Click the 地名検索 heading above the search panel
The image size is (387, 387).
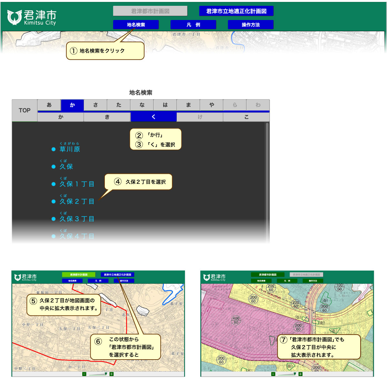[x=141, y=93]
